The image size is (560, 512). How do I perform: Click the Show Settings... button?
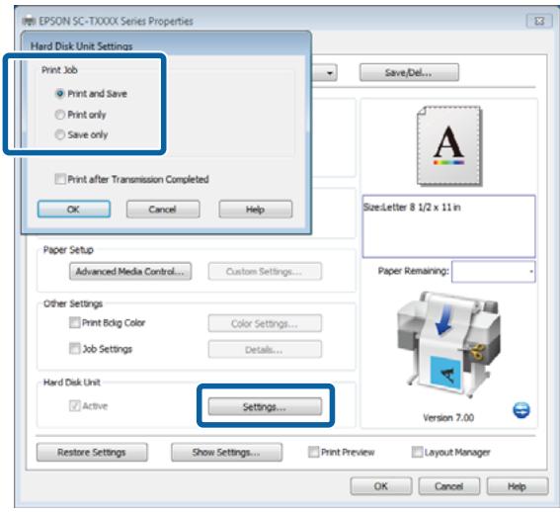click(x=226, y=453)
